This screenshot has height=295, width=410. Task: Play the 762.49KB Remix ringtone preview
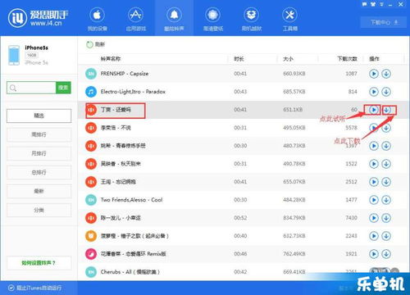coord(374,254)
